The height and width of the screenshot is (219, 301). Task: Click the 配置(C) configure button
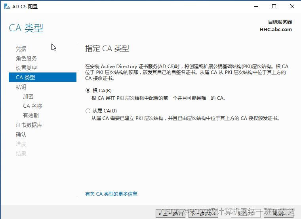click(x=246, y=213)
